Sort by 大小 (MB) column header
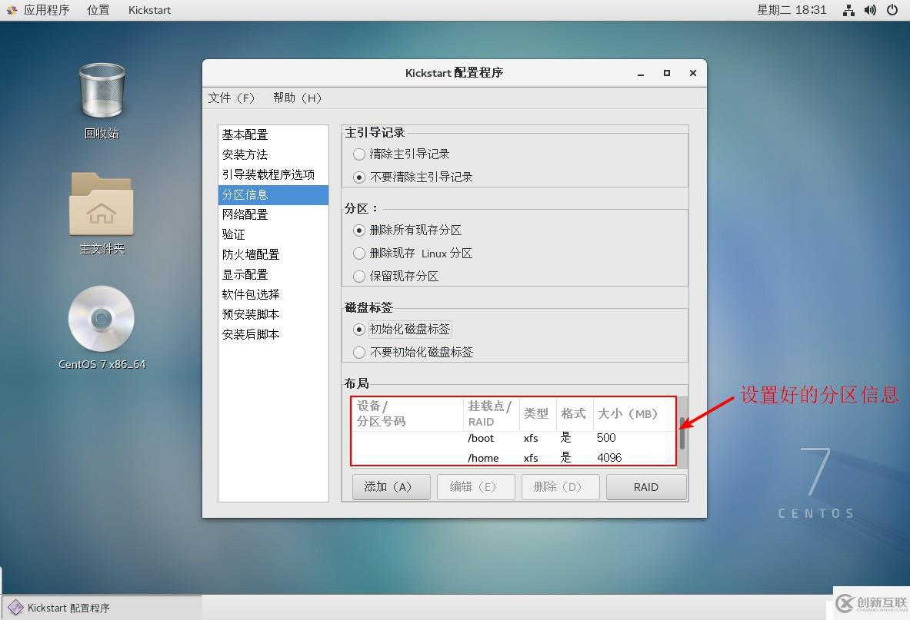 click(x=634, y=414)
